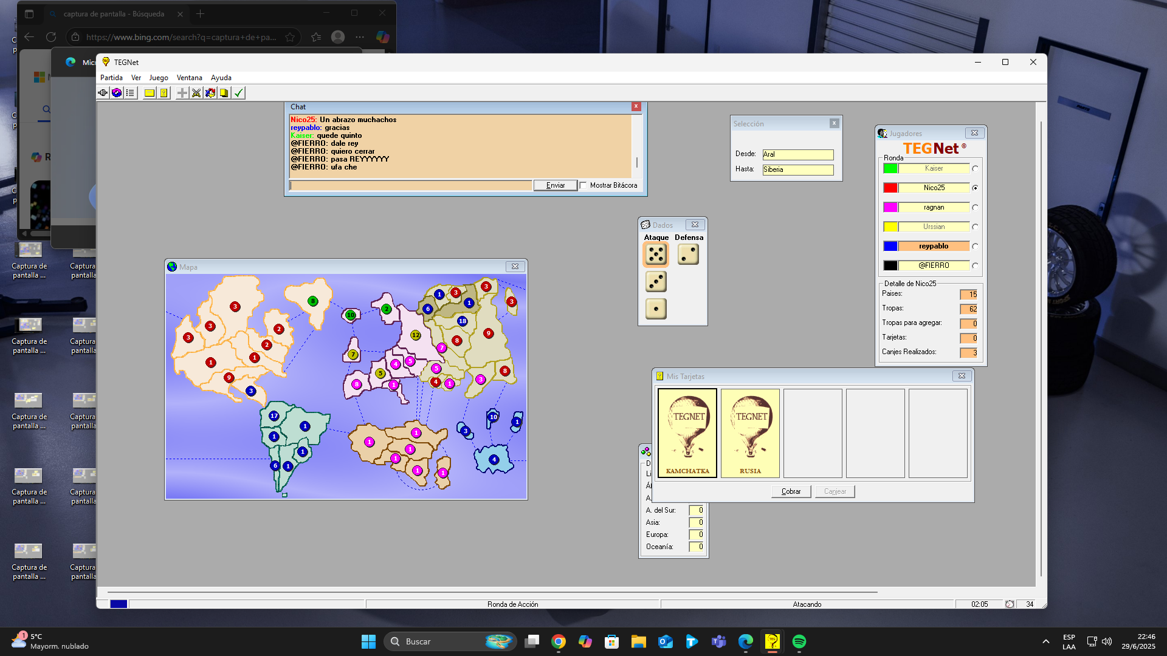The width and height of the screenshot is (1167, 656).
Task: Click the Cobrar button
Action: 791,491
